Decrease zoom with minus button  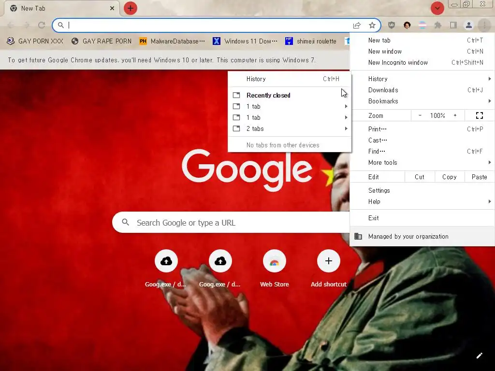tap(420, 115)
